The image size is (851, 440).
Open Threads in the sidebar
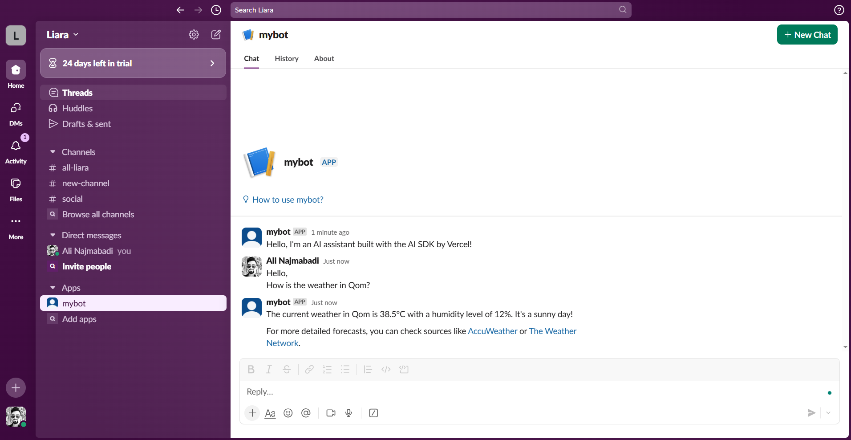tap(133, 93)
